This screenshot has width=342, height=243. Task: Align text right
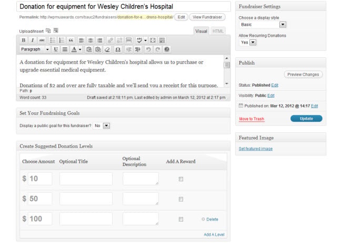(99, 40)
